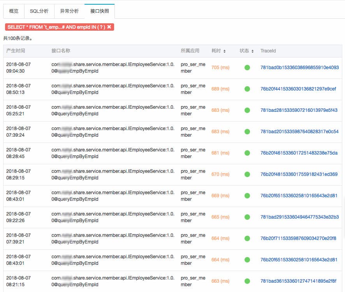Click timestamp 2018-08-07 09:22:26
Viewport: 345px width, 292px height.
pos(18,217)
